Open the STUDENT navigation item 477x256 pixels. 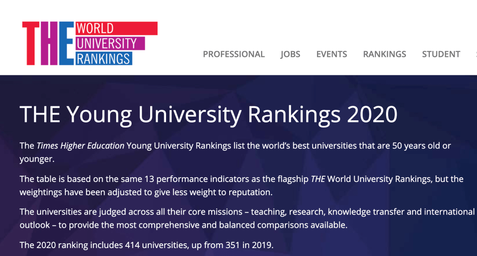[441, 54]
